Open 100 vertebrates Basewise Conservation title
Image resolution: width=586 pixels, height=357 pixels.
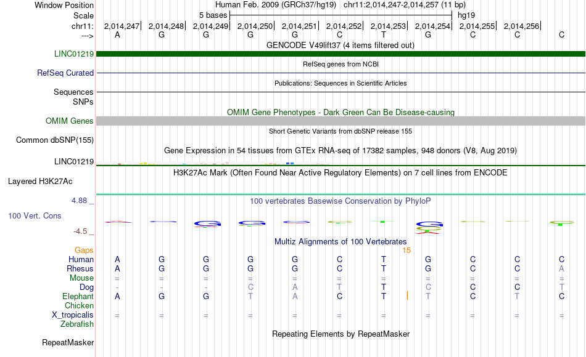point(340,201)
